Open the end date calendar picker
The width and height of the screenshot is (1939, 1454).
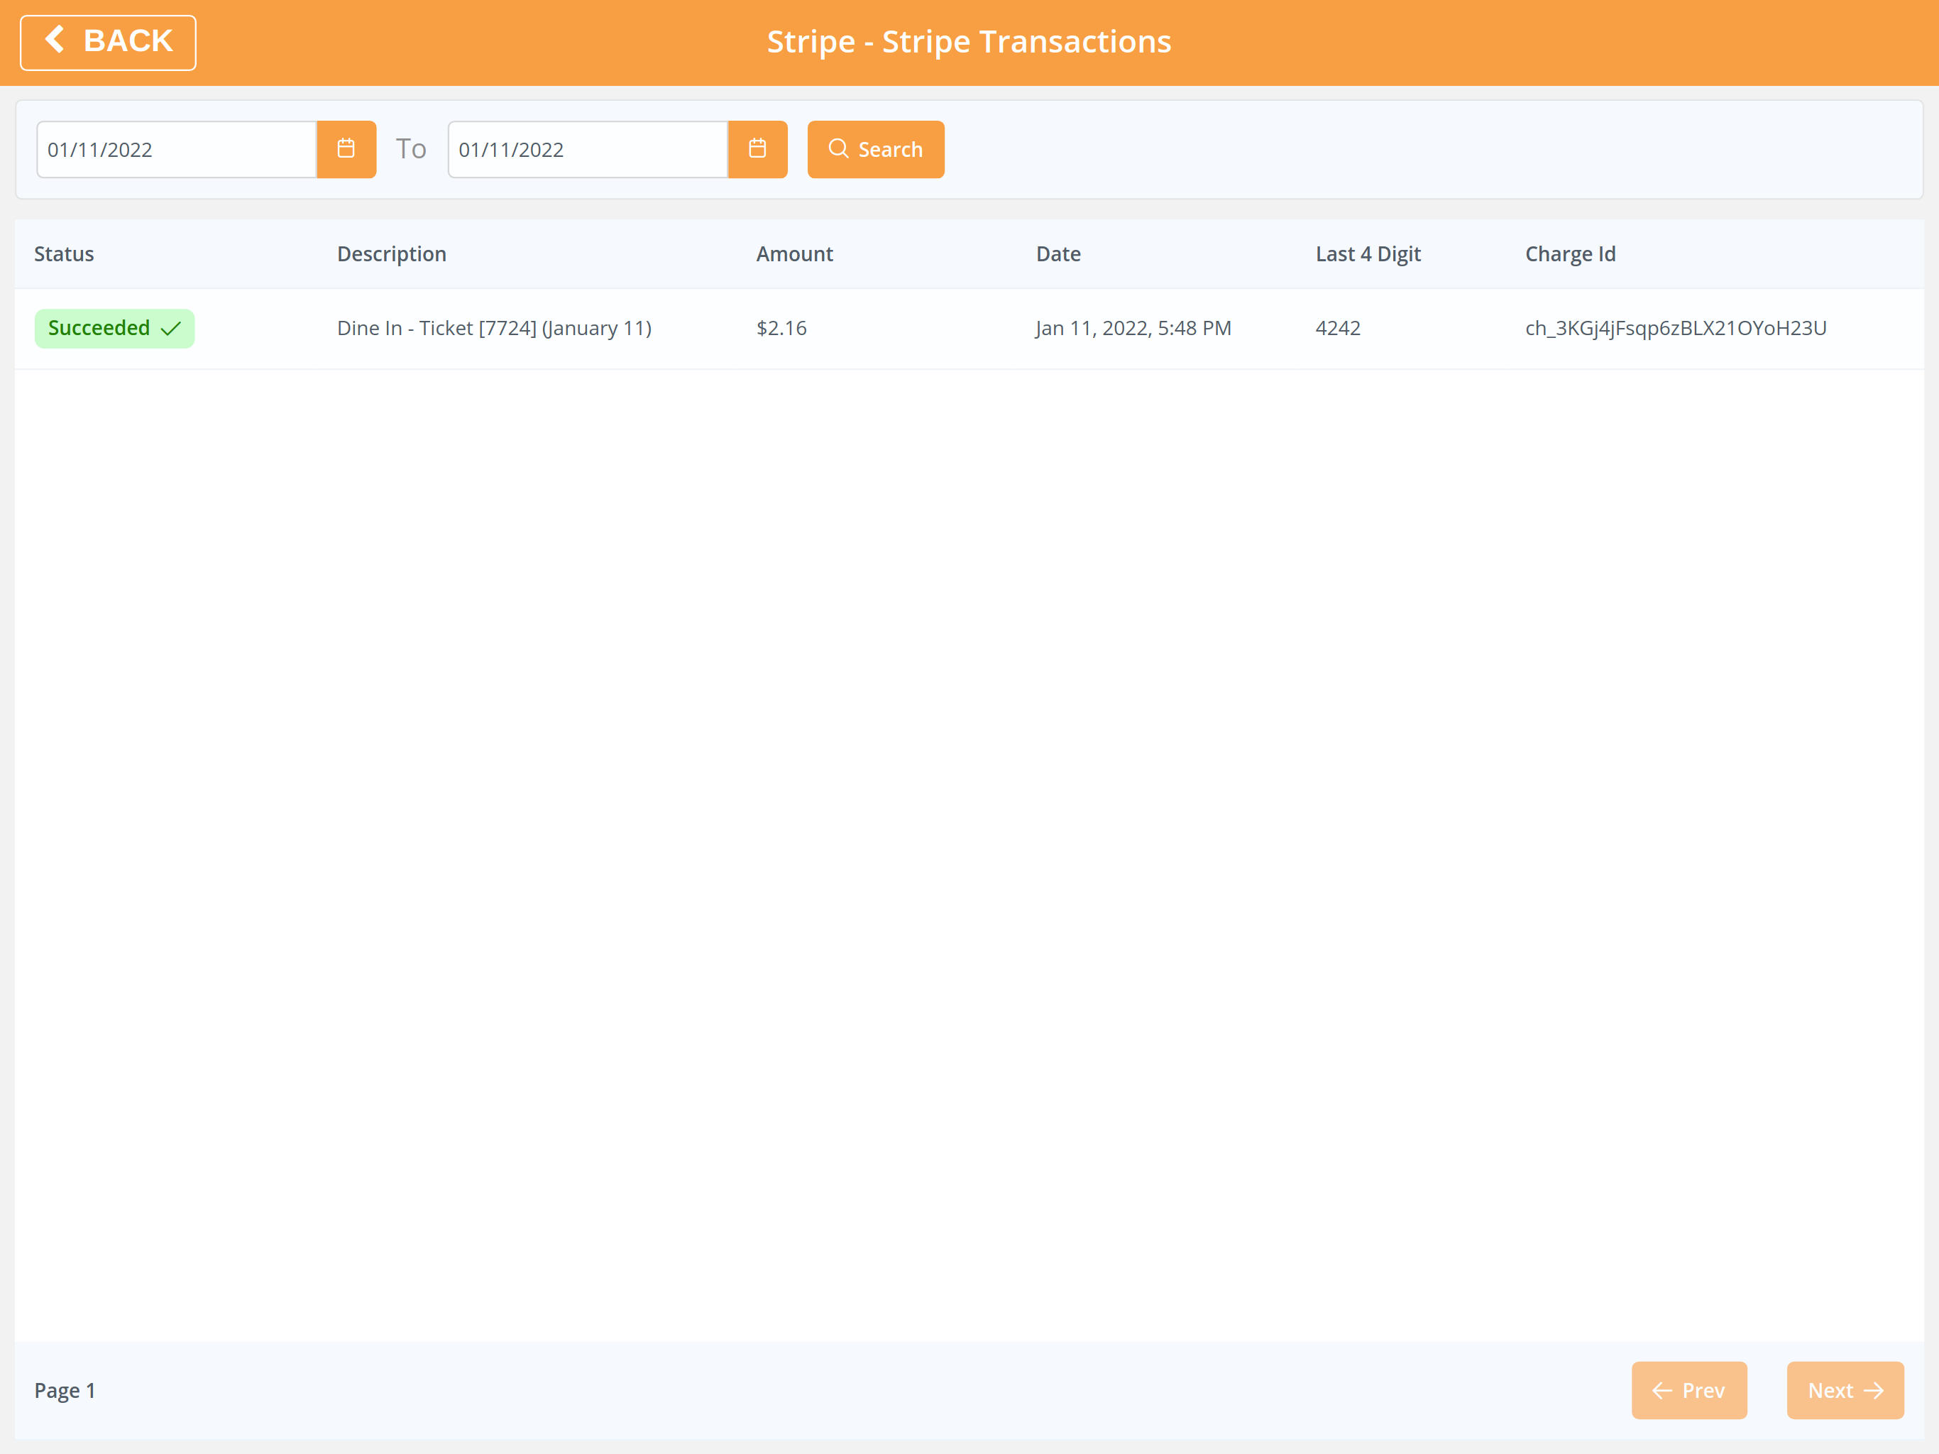pyautogui.click(x=757, y=149)
